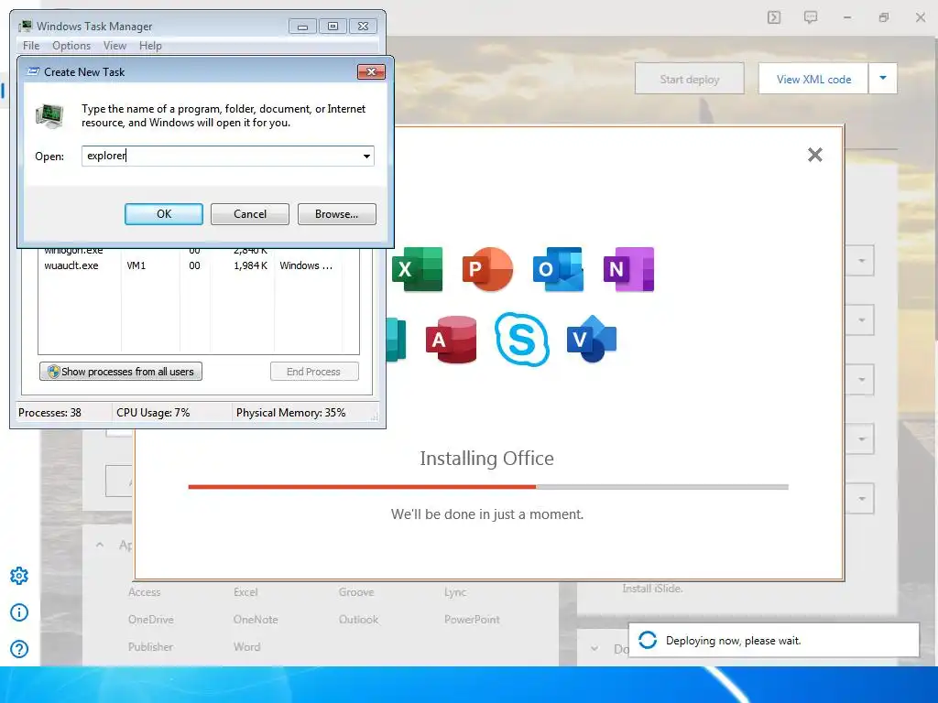Screen dimensions: 938x703
Task: Click Processes: 38 status entry
Action: (49, 413)
